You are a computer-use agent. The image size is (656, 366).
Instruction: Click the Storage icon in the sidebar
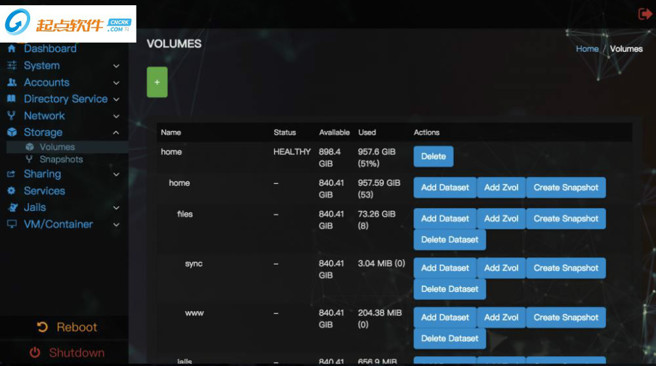11,132
